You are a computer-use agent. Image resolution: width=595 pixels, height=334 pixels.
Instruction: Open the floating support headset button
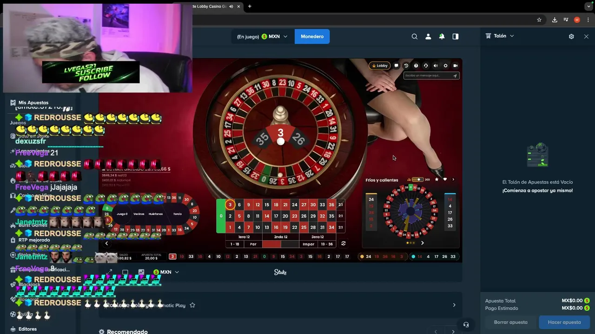466,325
